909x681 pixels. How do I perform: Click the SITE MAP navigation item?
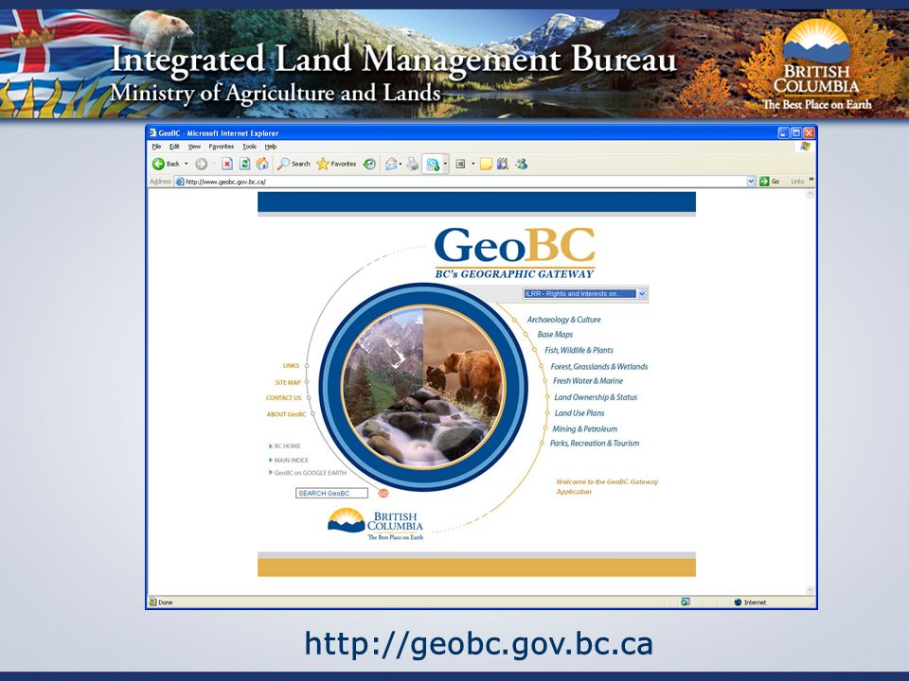pos(288,383)
